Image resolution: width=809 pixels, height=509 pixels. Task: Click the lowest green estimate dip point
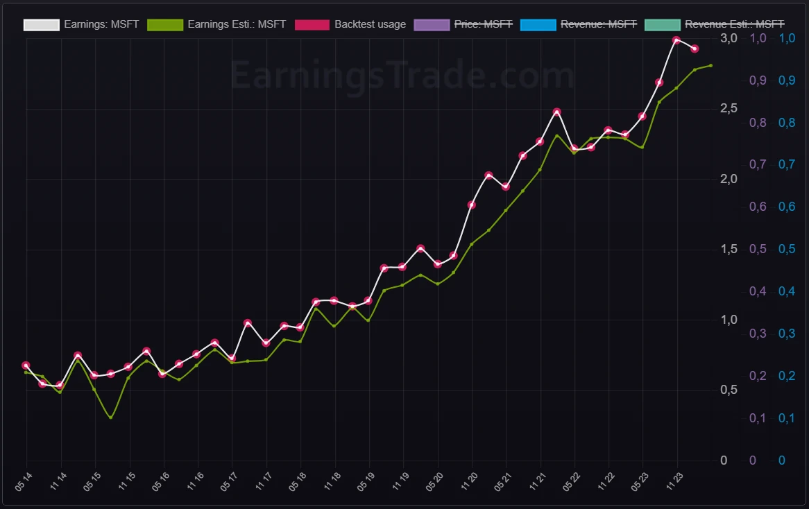tap(111, 417)
